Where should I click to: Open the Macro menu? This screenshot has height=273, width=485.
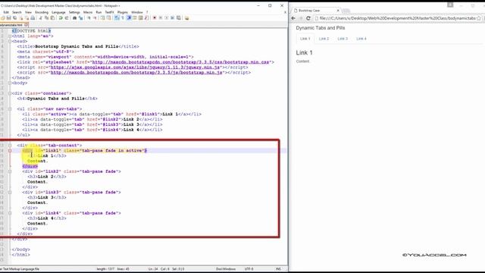pyautogui.click(x=88, y=12)
